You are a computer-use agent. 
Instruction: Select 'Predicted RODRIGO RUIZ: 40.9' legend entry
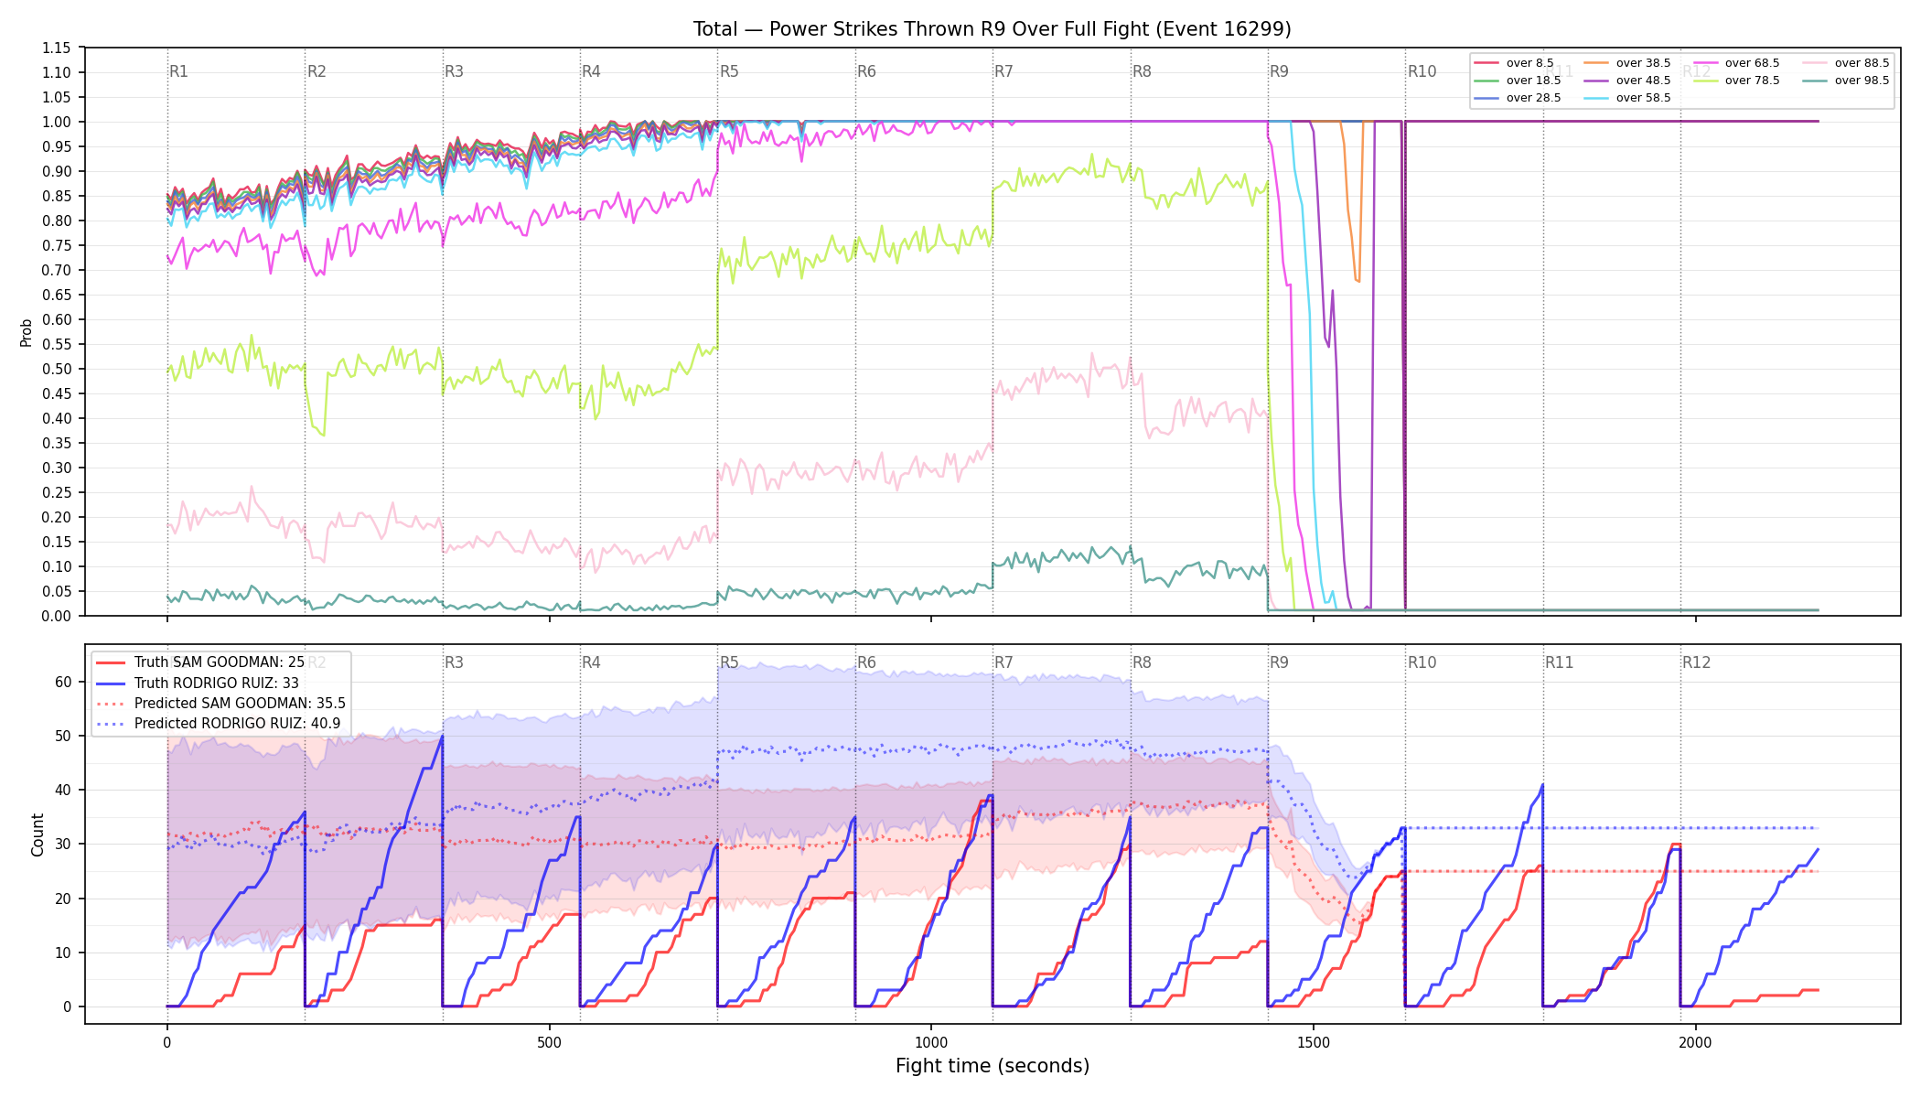click(x=237, y=723)
